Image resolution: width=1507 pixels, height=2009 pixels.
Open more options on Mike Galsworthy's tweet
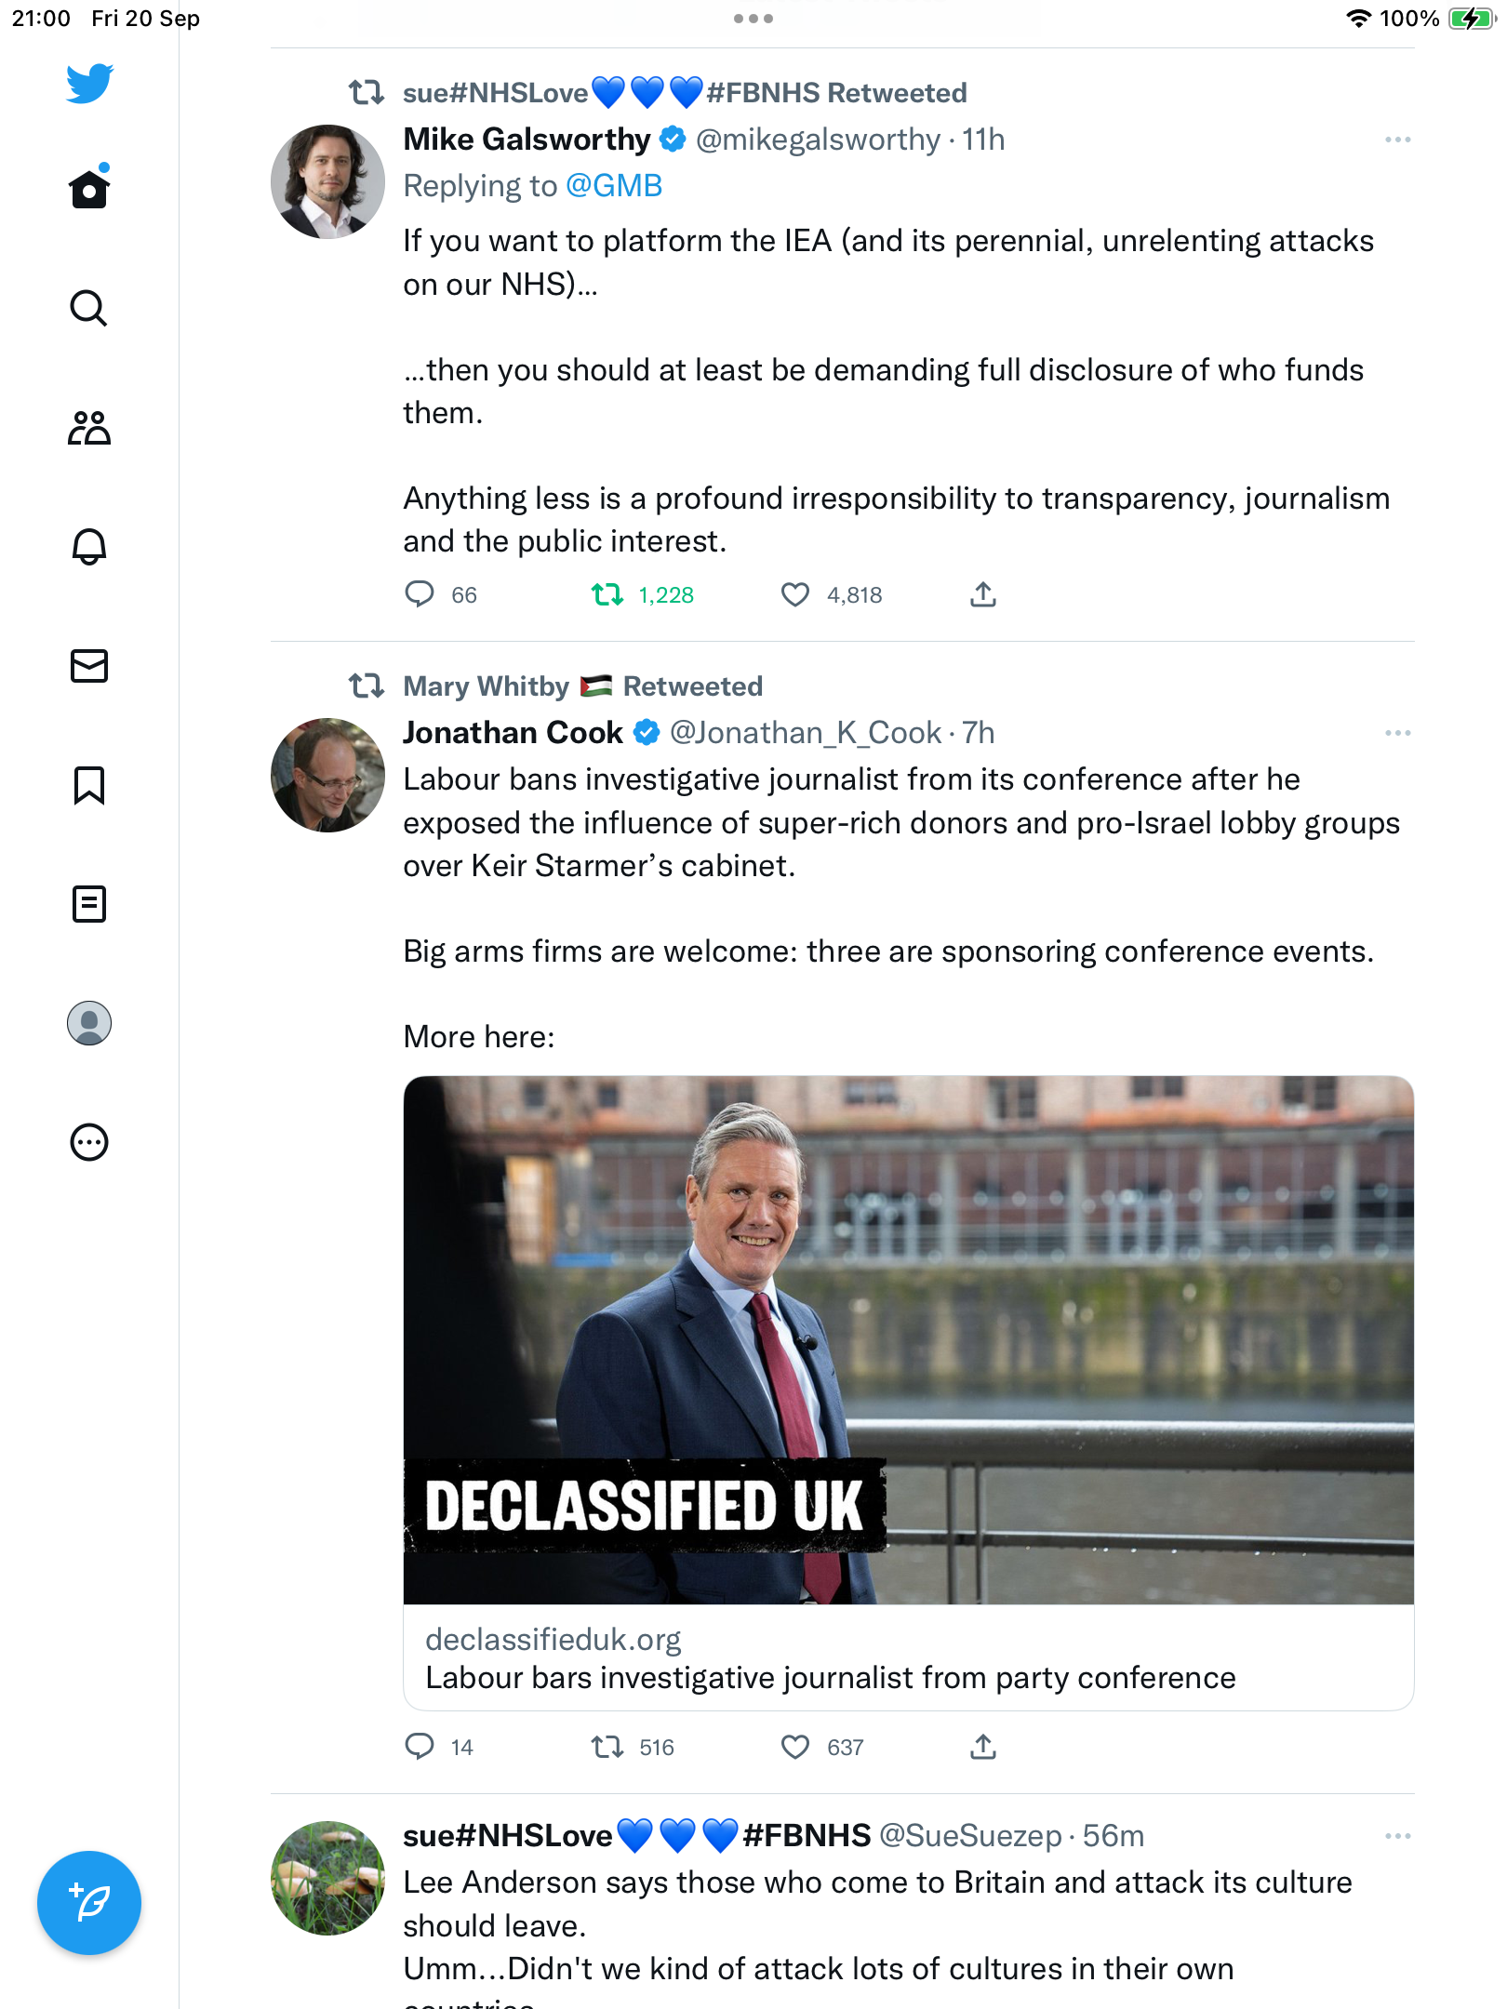pos(1398,140)
